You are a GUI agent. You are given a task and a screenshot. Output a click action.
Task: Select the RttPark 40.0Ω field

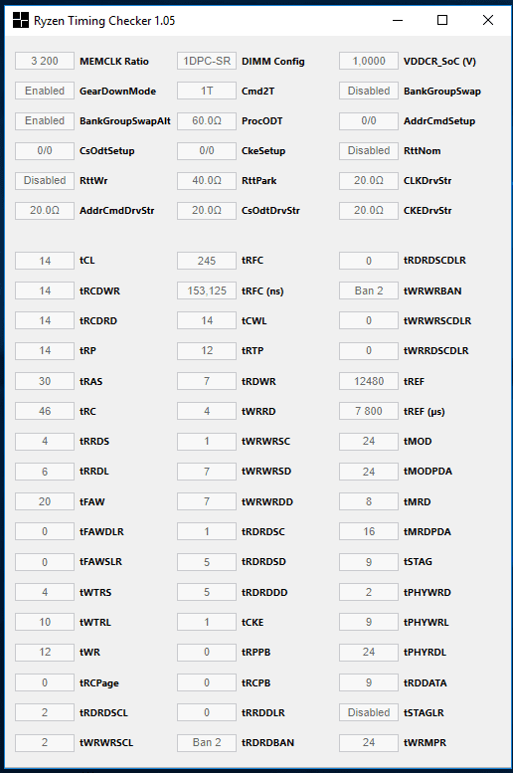(207, 180)
